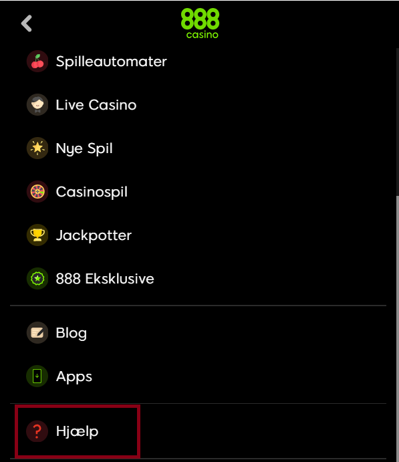
Task: Click the notepad Blog icon
Action: (37, 333)
